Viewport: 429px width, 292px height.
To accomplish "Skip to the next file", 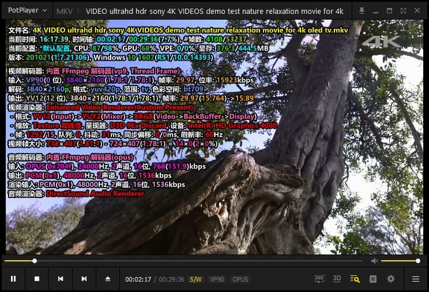I will point(84,279).
